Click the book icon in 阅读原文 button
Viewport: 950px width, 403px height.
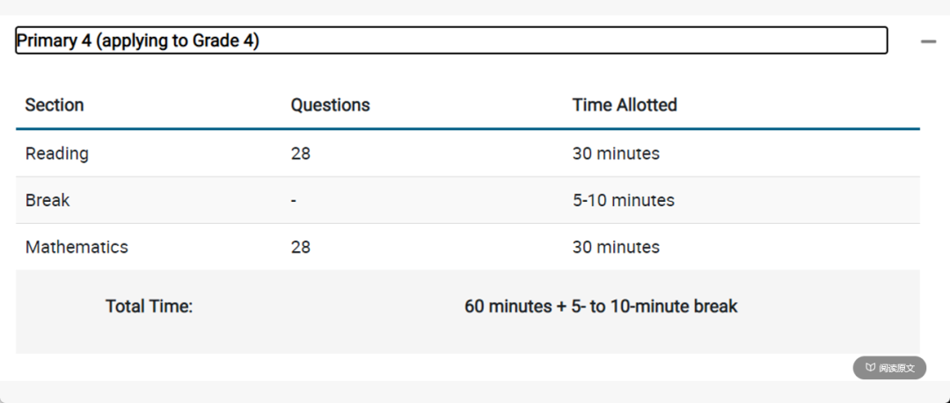click(x=870, y=368)
